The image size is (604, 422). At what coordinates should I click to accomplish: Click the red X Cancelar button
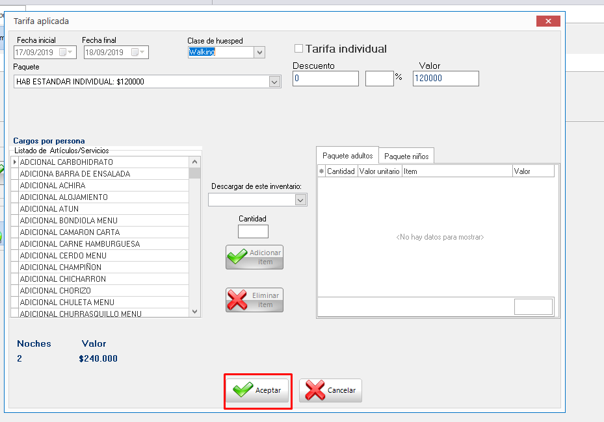coord(330,390)
